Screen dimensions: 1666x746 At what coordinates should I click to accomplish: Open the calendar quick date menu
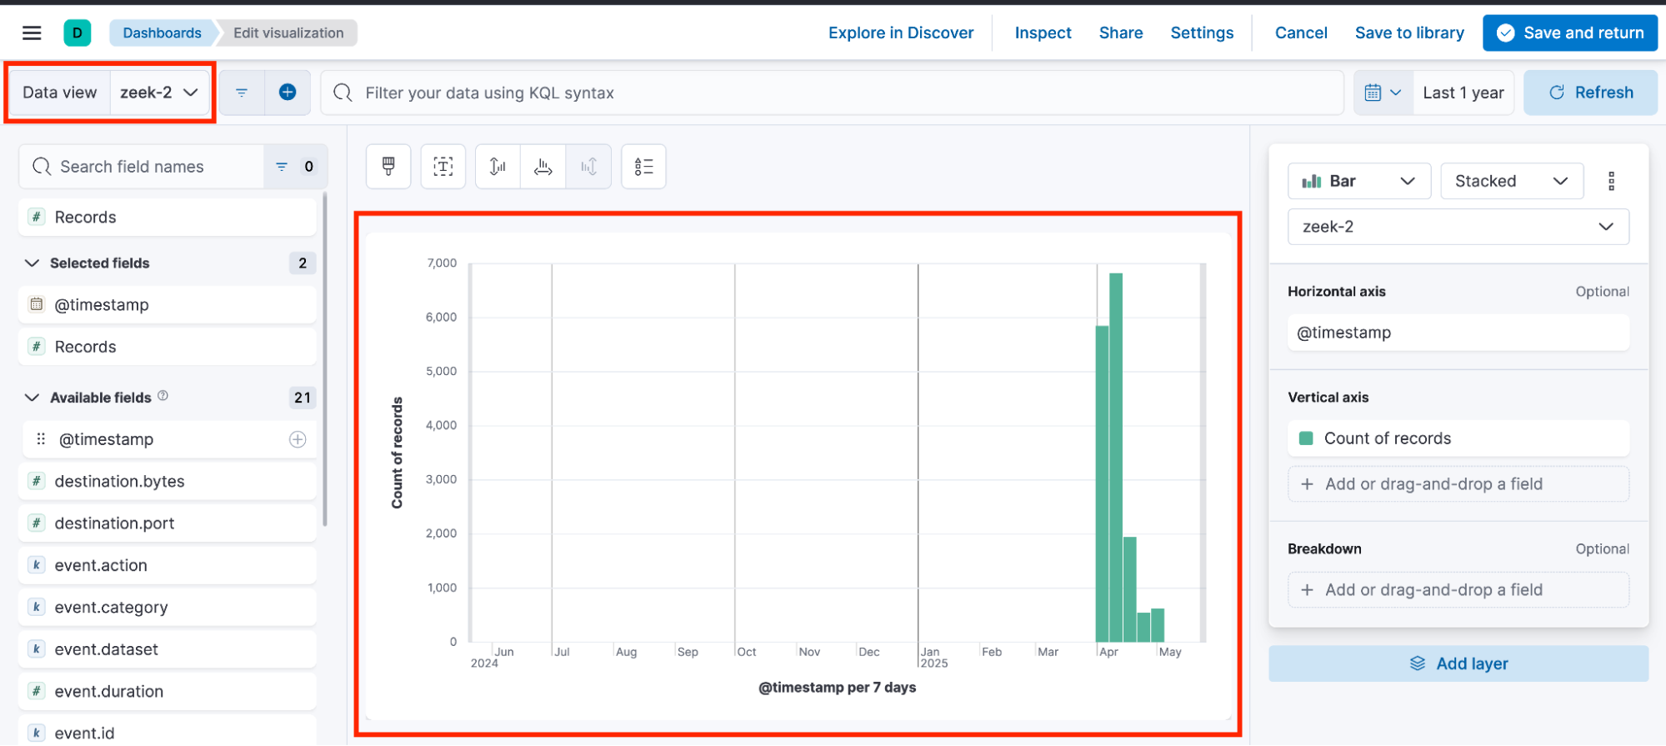1383,93
